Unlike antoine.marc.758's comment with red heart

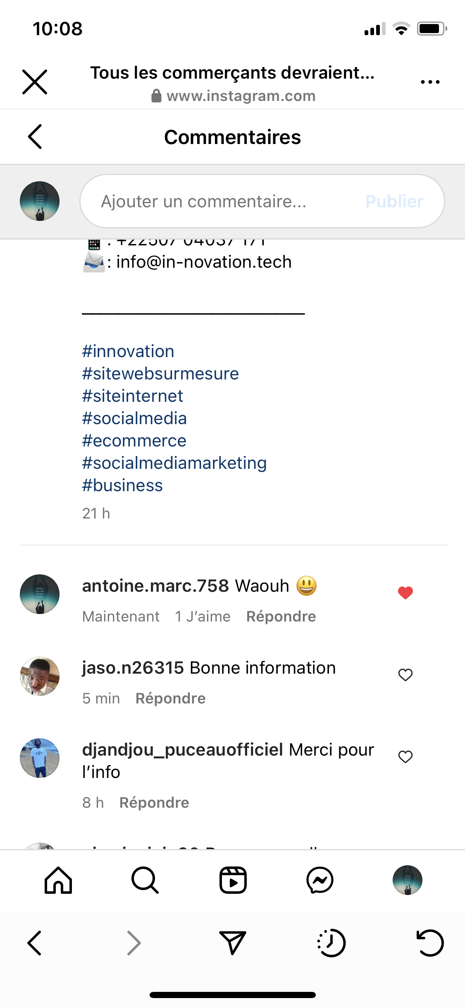(405, 593)
